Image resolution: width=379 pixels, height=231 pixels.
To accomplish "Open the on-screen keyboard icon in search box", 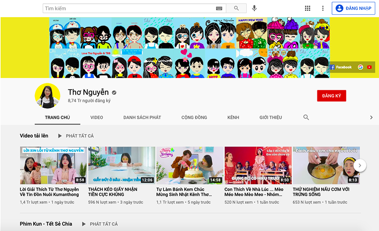I will 219,9.
